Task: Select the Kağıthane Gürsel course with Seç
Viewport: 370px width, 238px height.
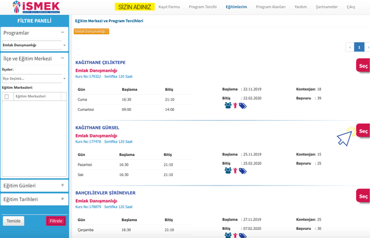Action: coord(363,131)
